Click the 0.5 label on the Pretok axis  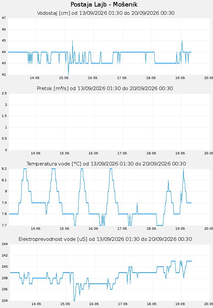click(x=4, y=139)
